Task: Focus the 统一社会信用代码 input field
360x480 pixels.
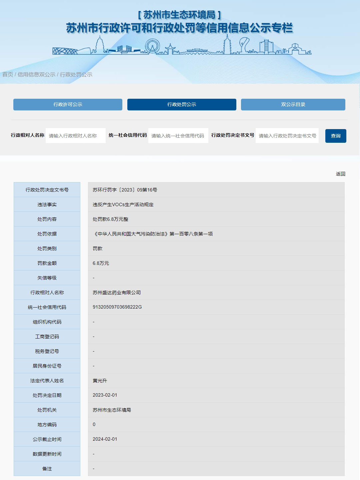Action: (178, 136)
